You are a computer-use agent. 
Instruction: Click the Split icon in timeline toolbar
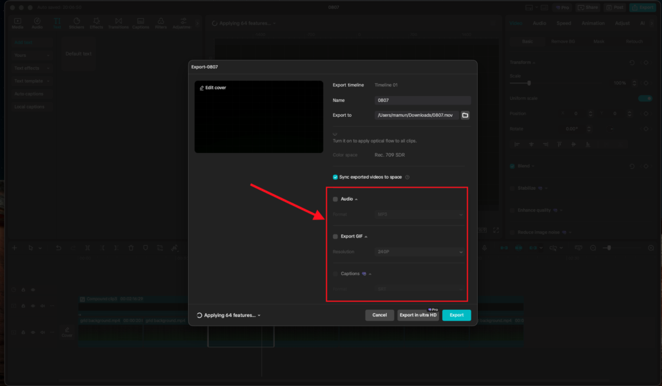(x=87, y=248)
